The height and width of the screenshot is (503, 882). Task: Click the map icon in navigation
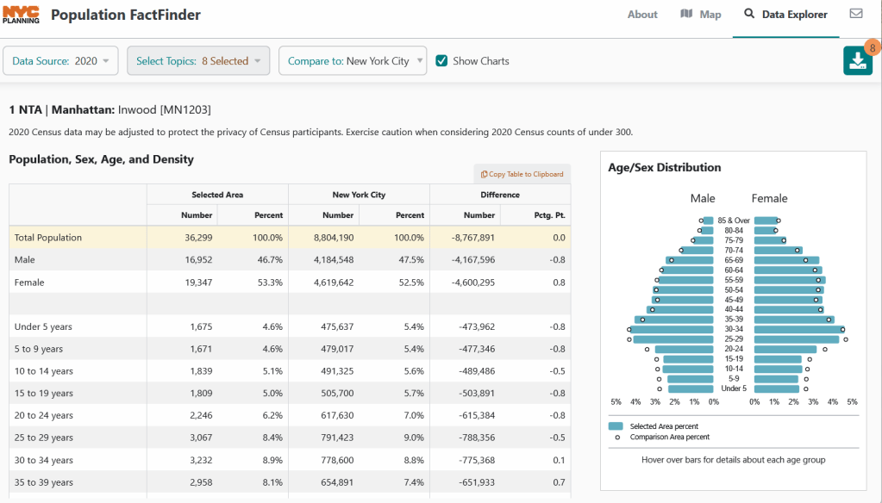686,14
